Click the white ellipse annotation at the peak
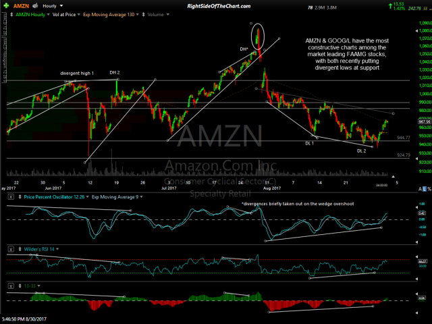This screenshot has width=432, height=324. 258,36
